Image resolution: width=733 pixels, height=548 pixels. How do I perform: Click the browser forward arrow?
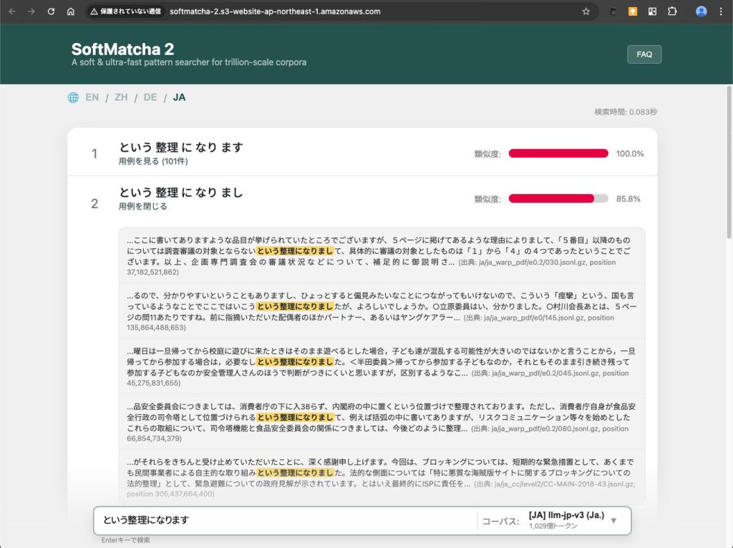pos(31,11)
